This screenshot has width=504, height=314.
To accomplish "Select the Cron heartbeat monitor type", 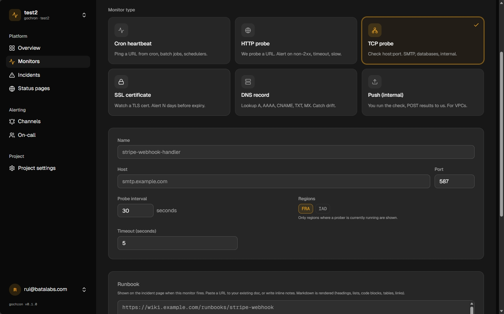I will [x=169, y=40].
